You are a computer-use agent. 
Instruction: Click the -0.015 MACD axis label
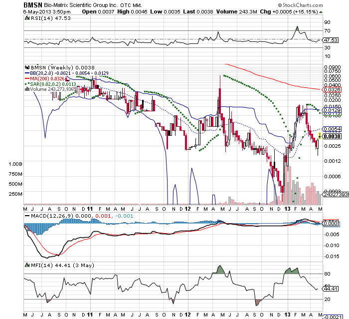point(332,257)
